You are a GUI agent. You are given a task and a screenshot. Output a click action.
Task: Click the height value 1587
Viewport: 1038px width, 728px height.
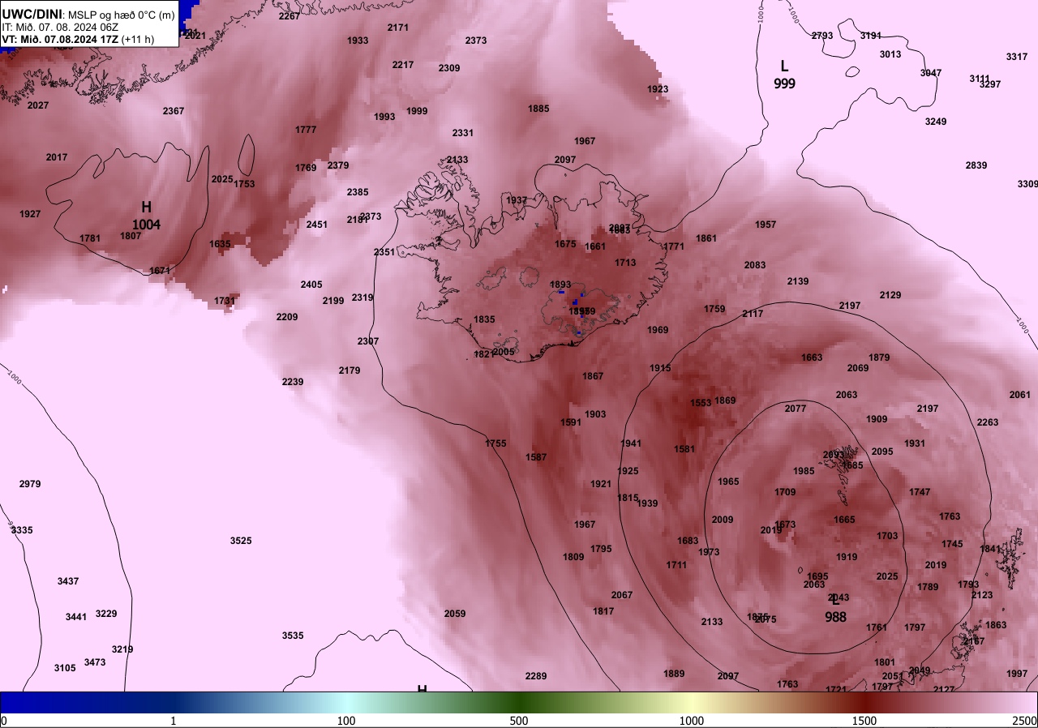point(536,457)
